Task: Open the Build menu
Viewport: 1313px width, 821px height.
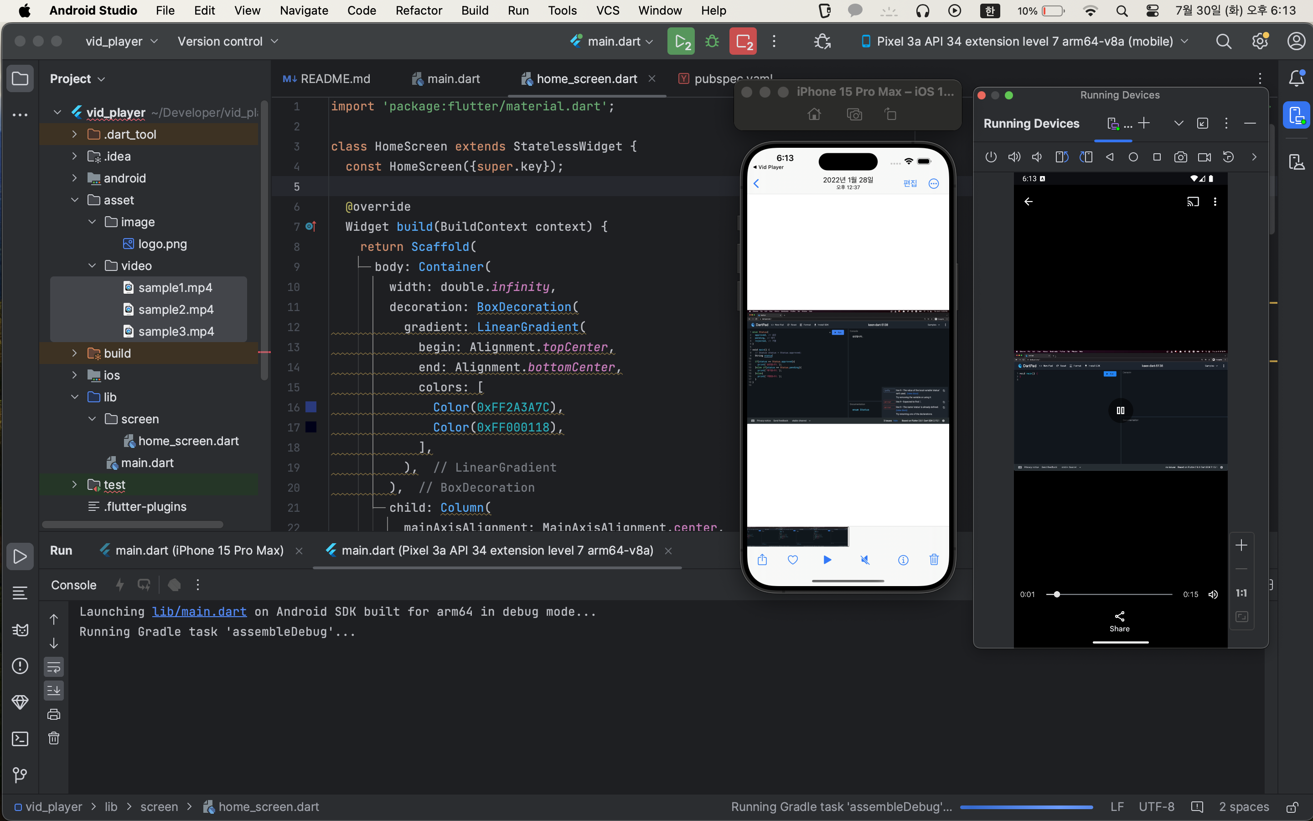Action: [475, 10]
